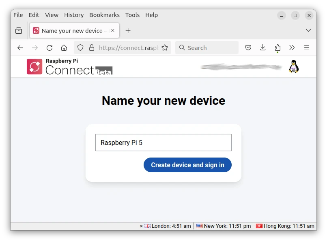
Task: Focus the device name field 'Raspberry Pi 5'
Action: pyautogui.click(x=163, y=143)
